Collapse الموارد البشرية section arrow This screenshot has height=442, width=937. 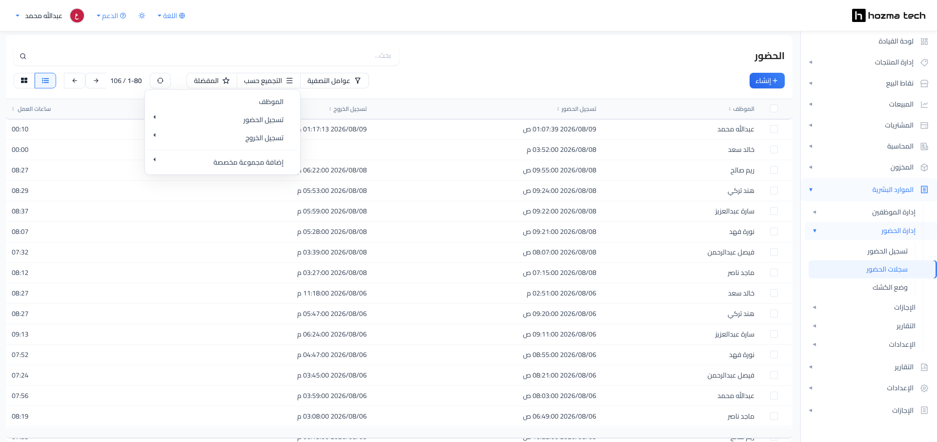811,189
